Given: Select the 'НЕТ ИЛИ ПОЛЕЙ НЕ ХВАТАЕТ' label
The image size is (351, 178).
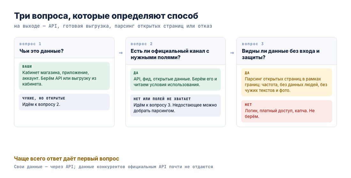Looking at the screenshot, I should [162, 99].
